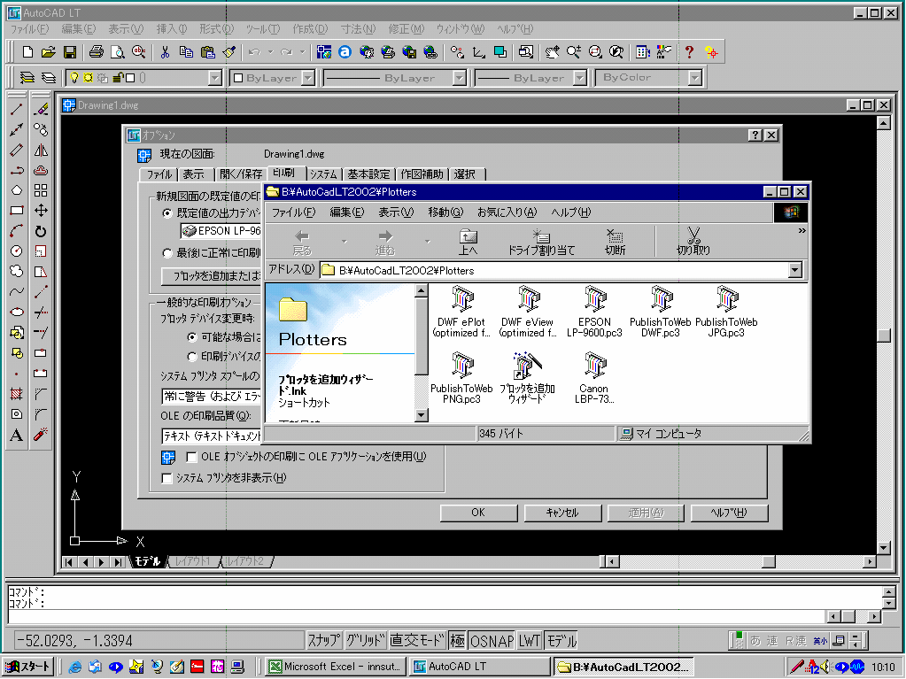This screenshot has width=906, height=679.
Task: Open the 寸法(N) menu in AutoCAD
Action: [358, 29]
